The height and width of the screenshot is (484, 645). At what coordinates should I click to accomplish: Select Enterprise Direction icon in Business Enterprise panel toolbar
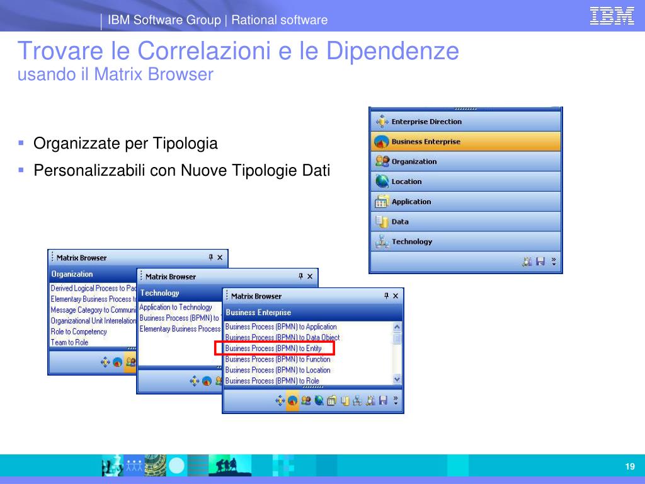pyautogui.click(x=280, y=400)
